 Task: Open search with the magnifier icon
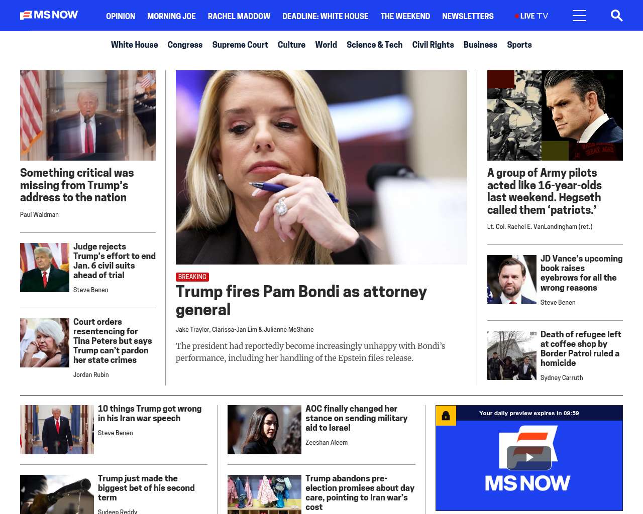click(x=616, y=16)
